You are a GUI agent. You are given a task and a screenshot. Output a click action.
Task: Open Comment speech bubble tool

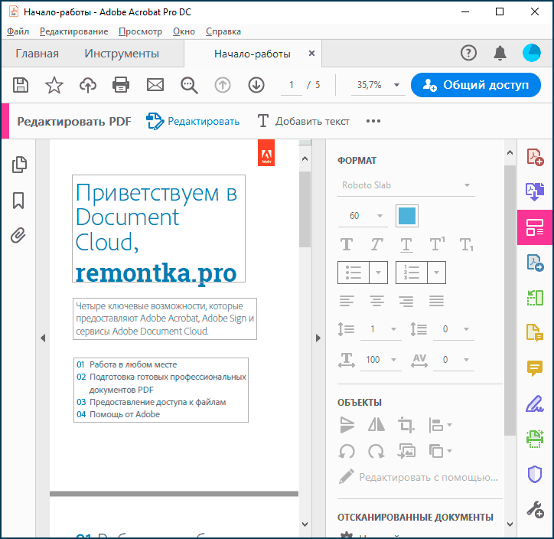pyautogui.click(x=535, y=368)
